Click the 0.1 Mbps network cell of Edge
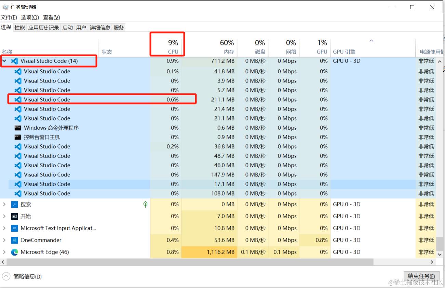Viewport: 445px width, 288px height. [x=284, y=252]
